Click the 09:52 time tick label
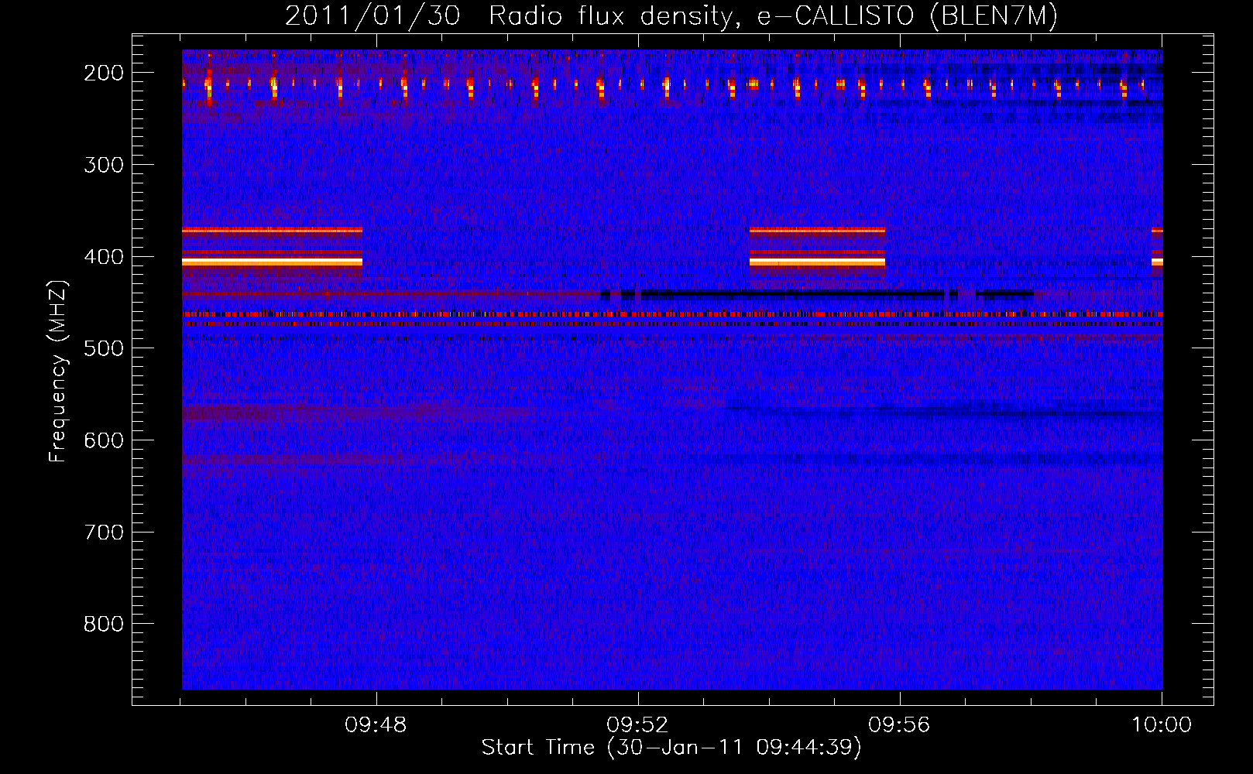The height and width of the screenshot is (774, 1253). (637, 725)
